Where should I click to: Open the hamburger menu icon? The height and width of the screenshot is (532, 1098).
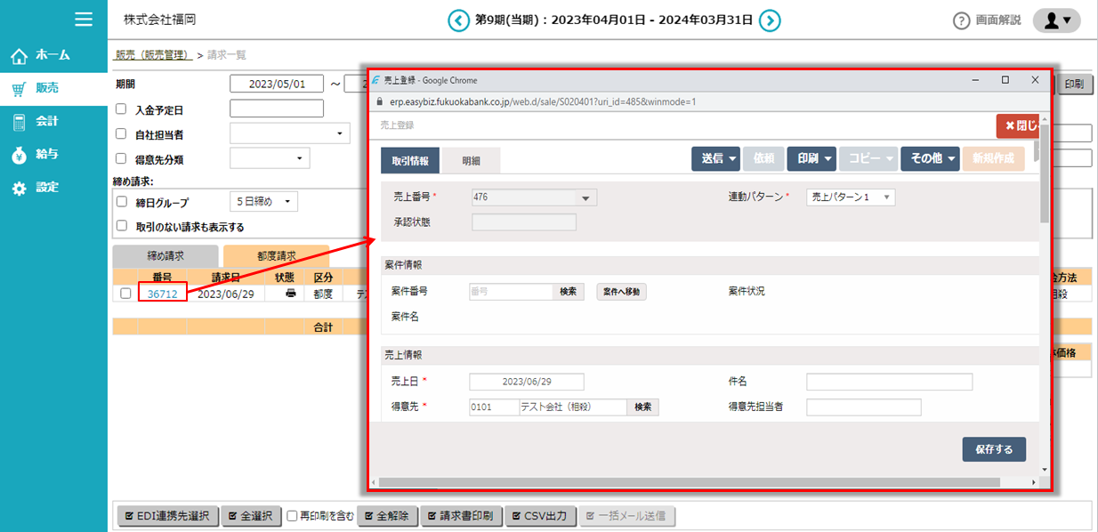coord(84,19)
